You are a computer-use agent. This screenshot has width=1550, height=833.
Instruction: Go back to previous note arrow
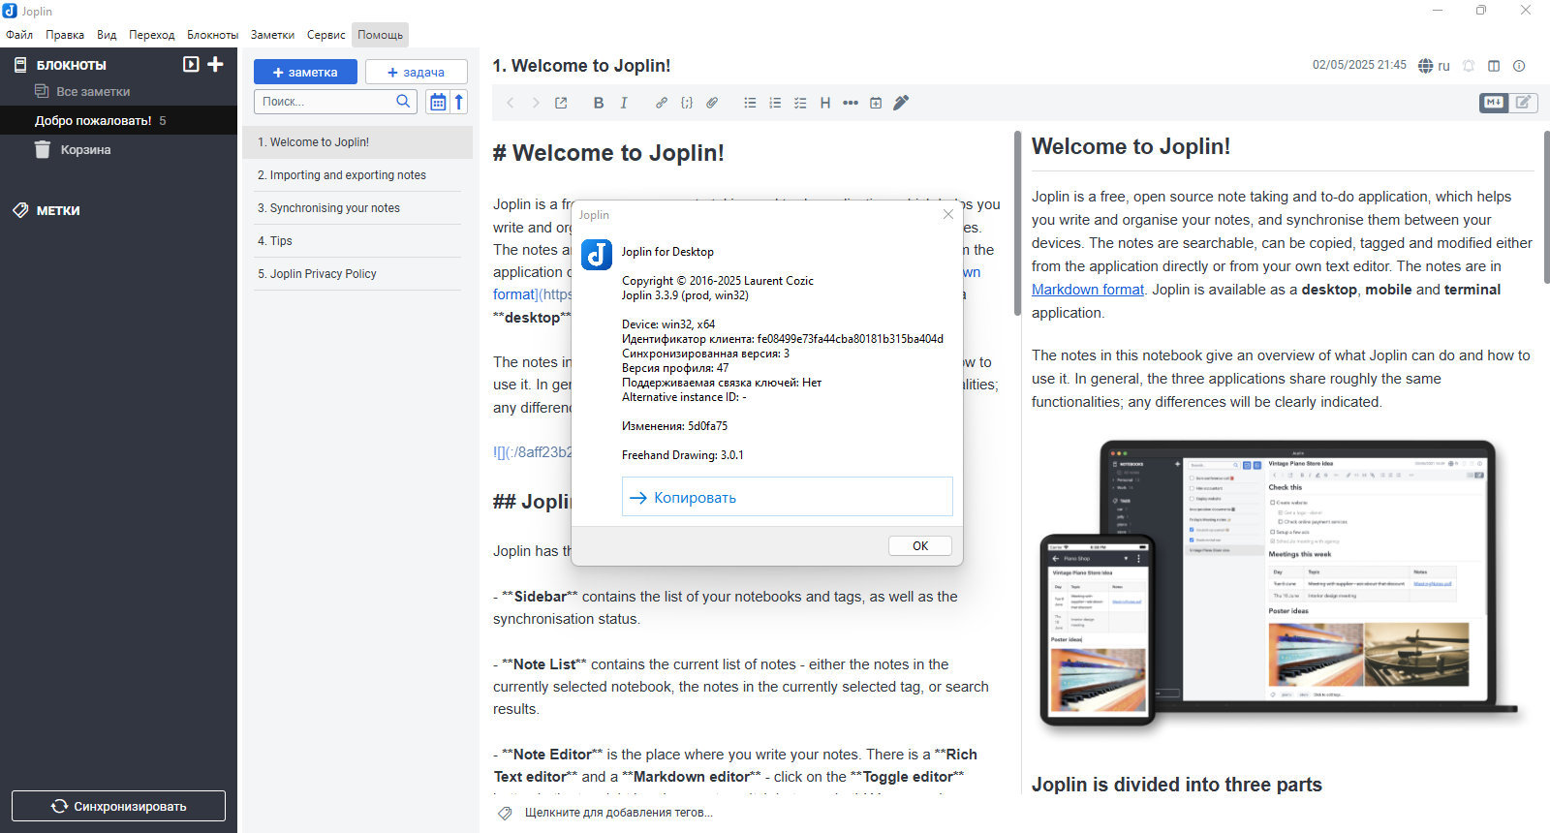pyautogui.click(x=511, y=103)
